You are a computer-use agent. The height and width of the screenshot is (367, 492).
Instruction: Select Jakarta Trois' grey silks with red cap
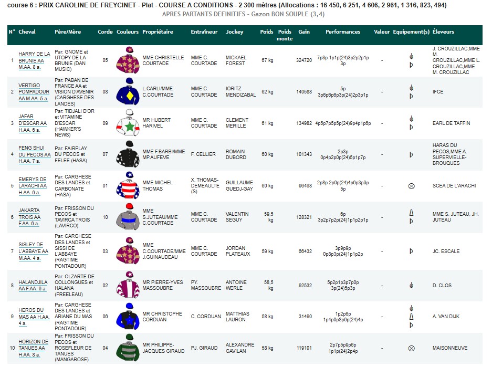click(128, 217)
